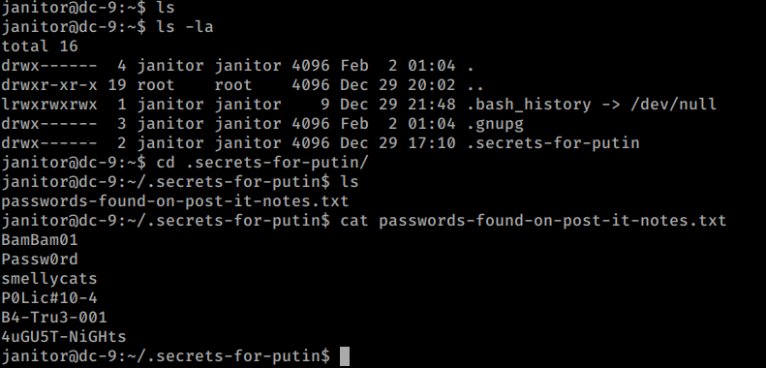Click the P0Lic#10-4 password text
The image size is (766, 368).
49,298
